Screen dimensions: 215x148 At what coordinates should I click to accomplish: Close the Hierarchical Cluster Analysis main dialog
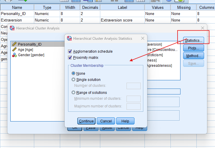click(x=202, y=28)
